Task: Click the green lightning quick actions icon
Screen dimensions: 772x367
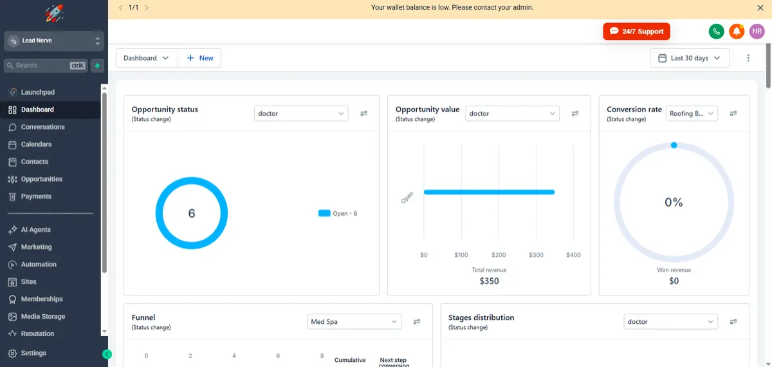Action: (97, 65)
